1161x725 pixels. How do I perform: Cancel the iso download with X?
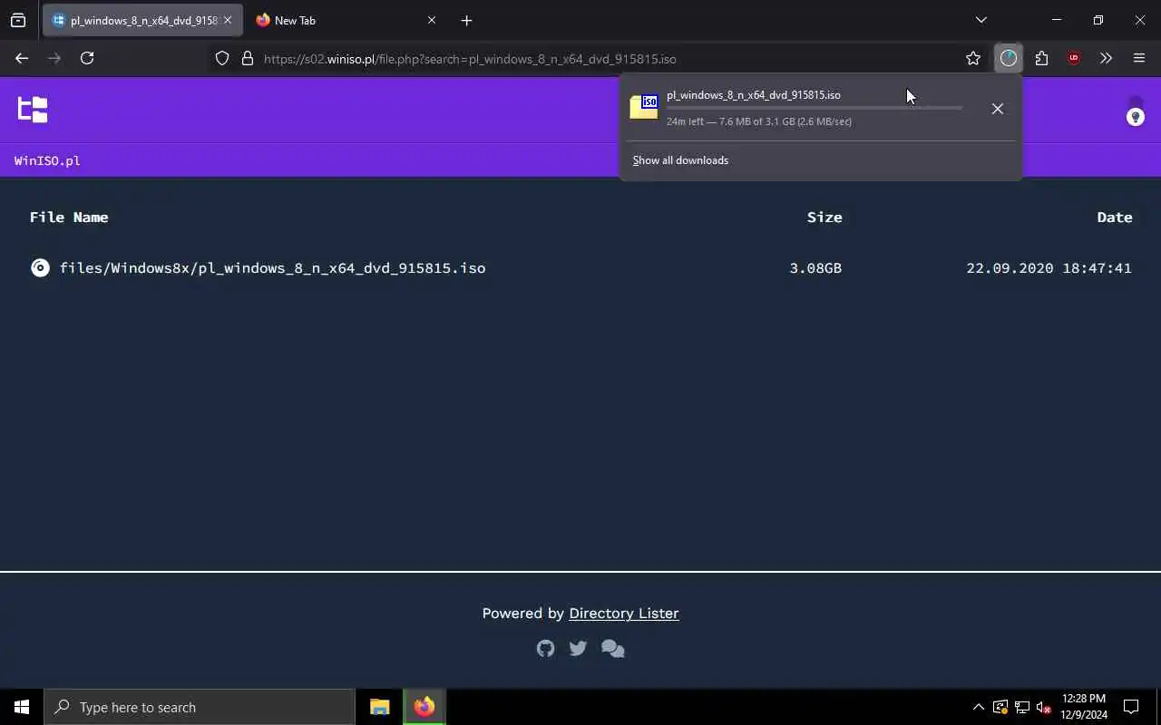tap(997, 109)
